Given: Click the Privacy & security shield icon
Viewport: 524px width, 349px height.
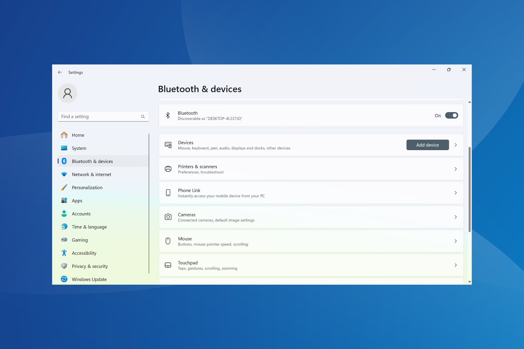Looking at the screenshot, I should pos(64,266).
